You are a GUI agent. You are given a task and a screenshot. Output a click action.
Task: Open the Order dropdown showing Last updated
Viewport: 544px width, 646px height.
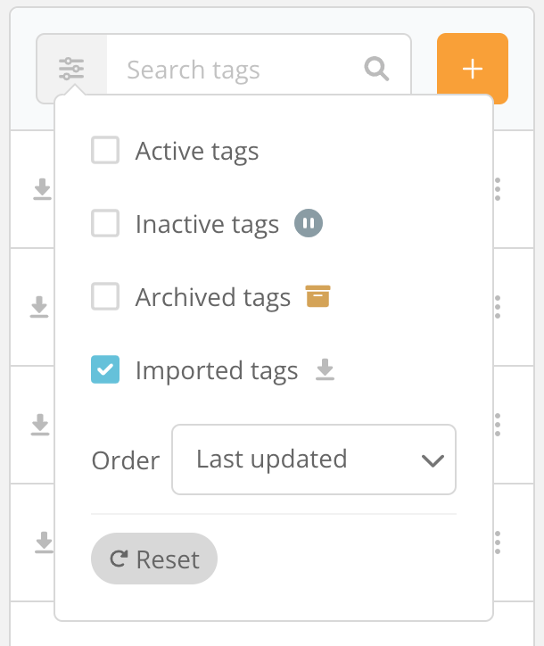[x=314, y=460]
